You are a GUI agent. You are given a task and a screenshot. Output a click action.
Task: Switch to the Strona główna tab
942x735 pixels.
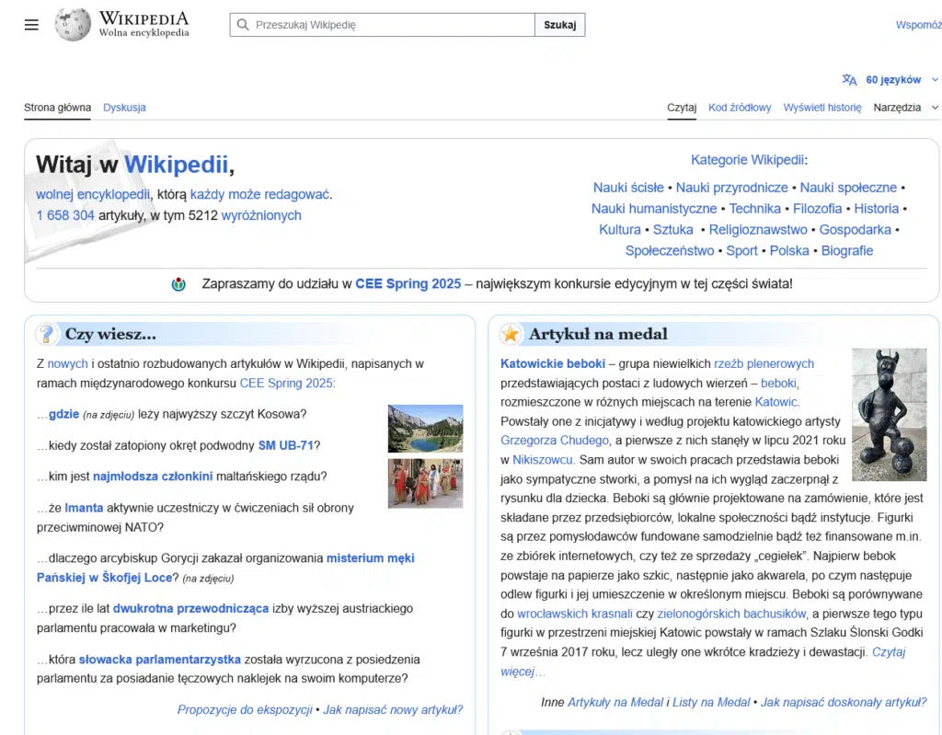(x=58, y=107)
